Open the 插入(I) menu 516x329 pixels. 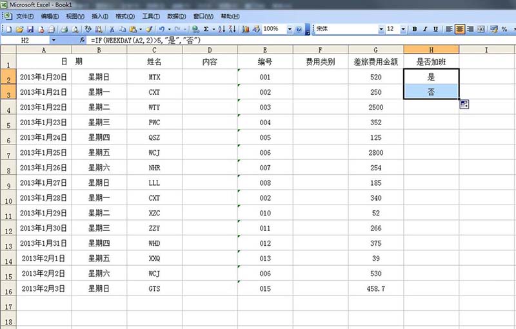[x=100, y=16]
